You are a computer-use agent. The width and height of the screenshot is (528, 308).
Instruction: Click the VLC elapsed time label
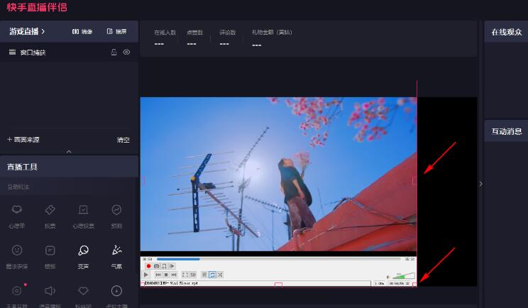(147, 259)
